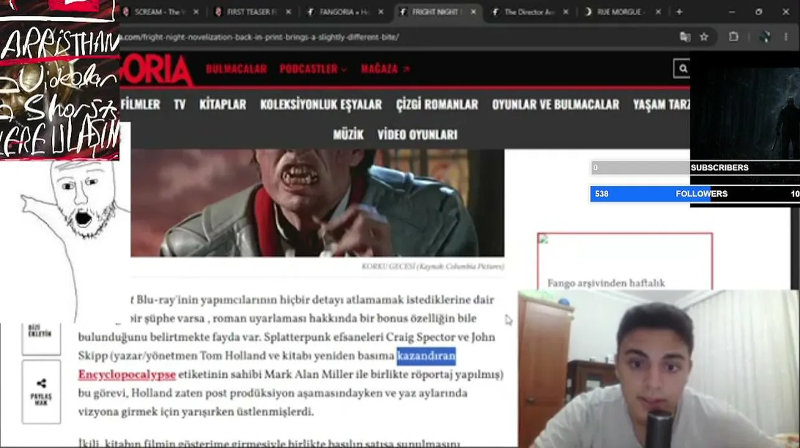Image resolution: width=800 pixels, height=448 pixels.
Task: Open OYUNLAR VE BULMACALAR section
Action: pos(555,105)
